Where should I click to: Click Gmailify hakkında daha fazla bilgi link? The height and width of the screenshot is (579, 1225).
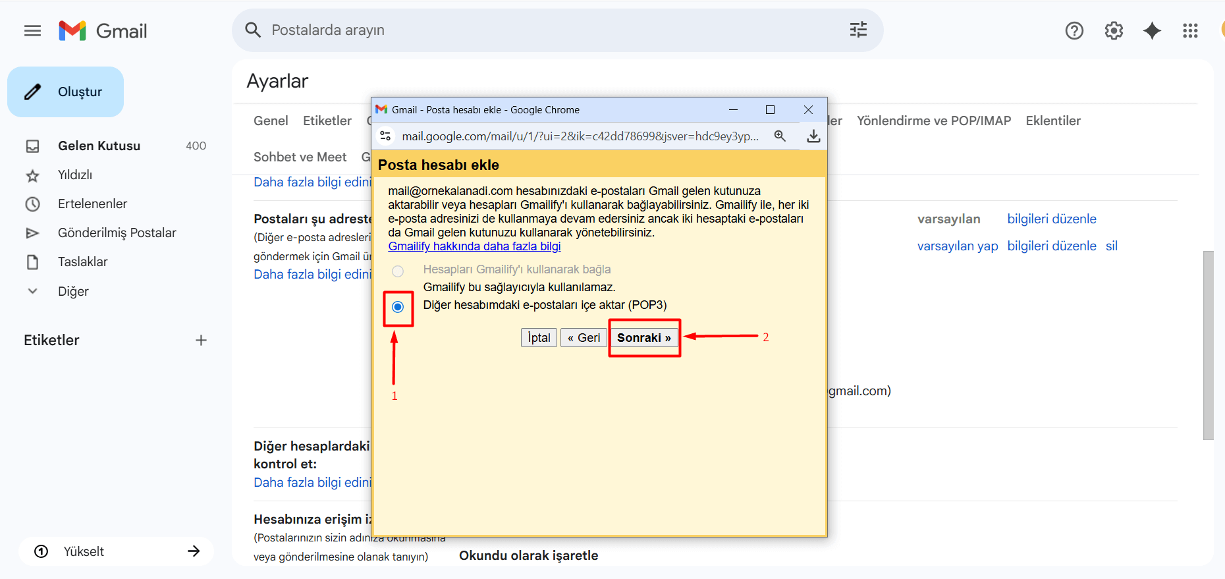click(474, 246)
